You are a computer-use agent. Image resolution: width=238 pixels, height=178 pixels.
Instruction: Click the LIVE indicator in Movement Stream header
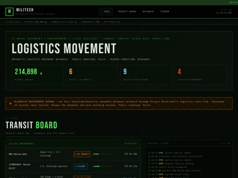tap(226, 143)
